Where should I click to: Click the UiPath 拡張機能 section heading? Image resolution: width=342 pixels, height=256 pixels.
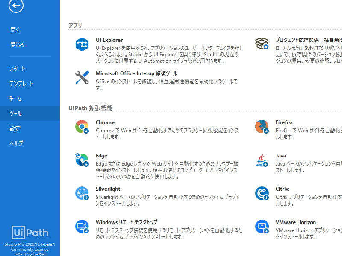[x=91, y=108]
